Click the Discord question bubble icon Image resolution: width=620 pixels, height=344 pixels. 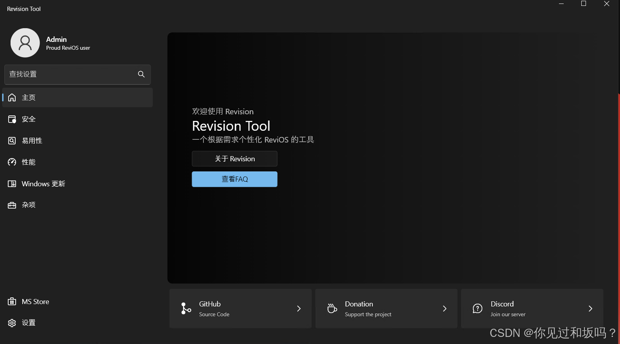coord(478,308)
